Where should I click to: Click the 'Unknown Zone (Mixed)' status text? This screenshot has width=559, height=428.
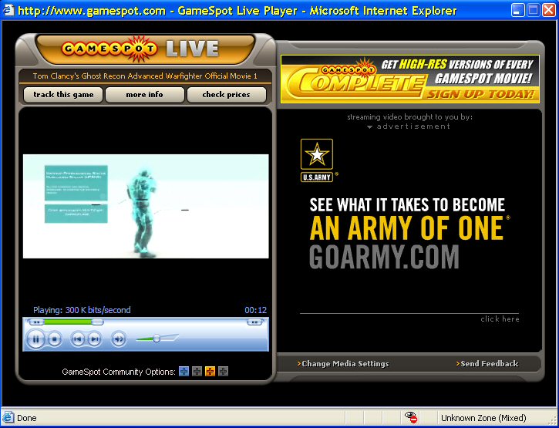point(483,418)
